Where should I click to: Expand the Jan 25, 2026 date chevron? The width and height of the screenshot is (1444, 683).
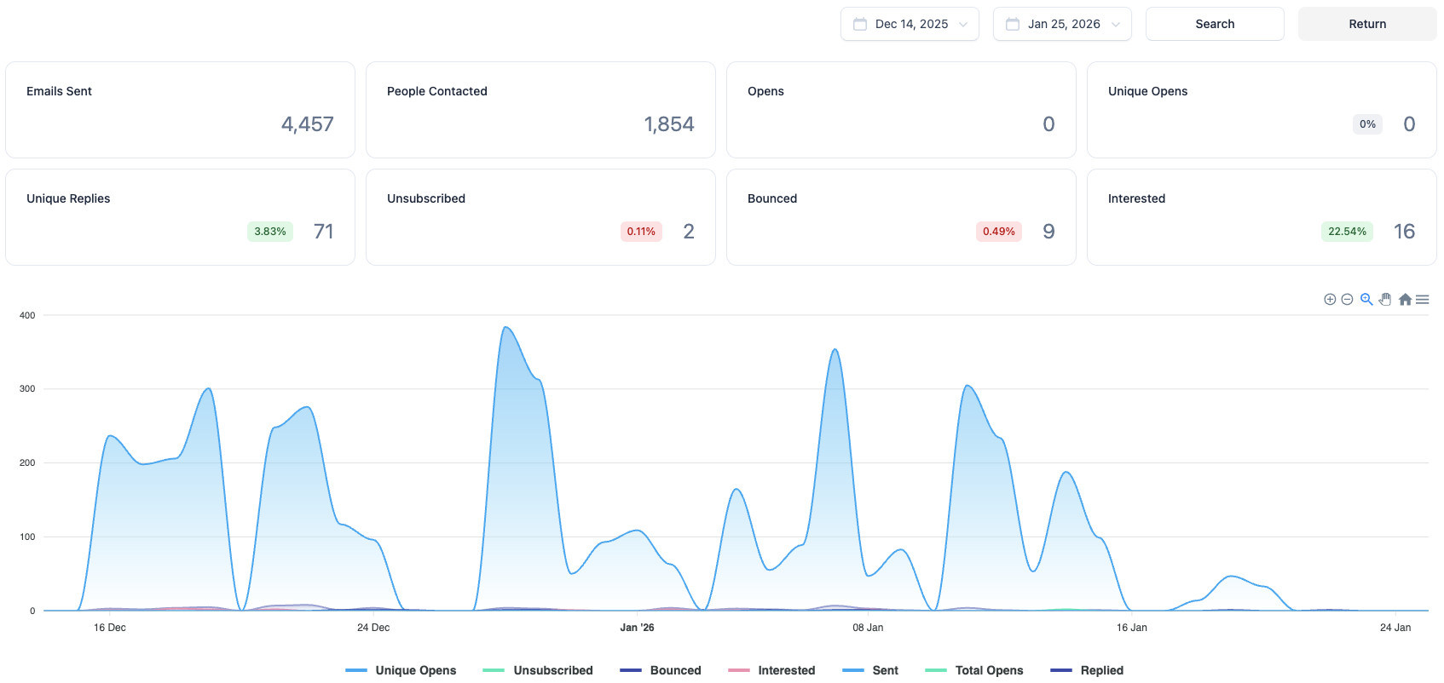(x=1116, y=24)
